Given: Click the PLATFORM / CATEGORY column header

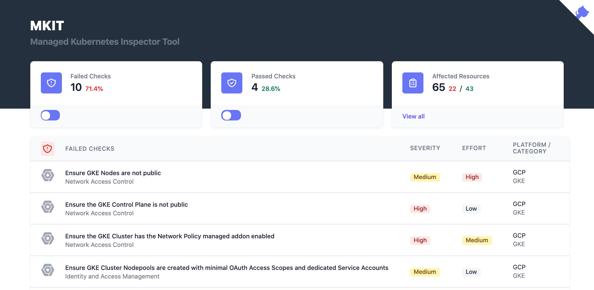Looking at the screenshot, I should [531, 148].
